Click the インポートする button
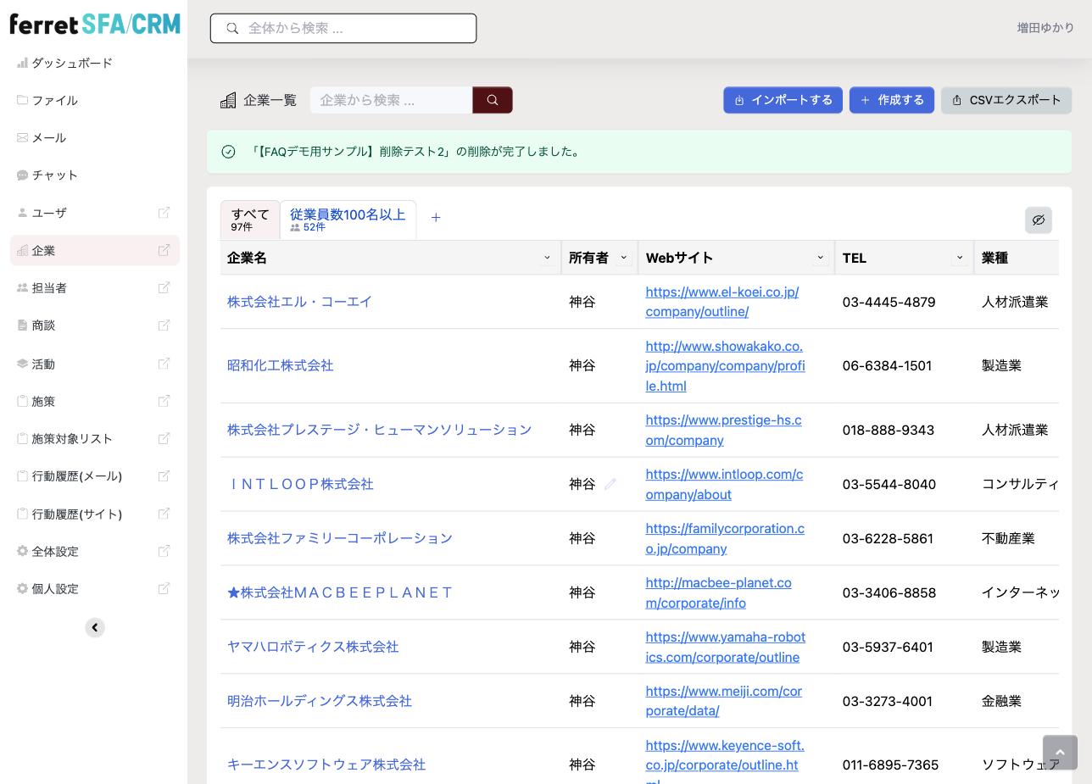 783,100
